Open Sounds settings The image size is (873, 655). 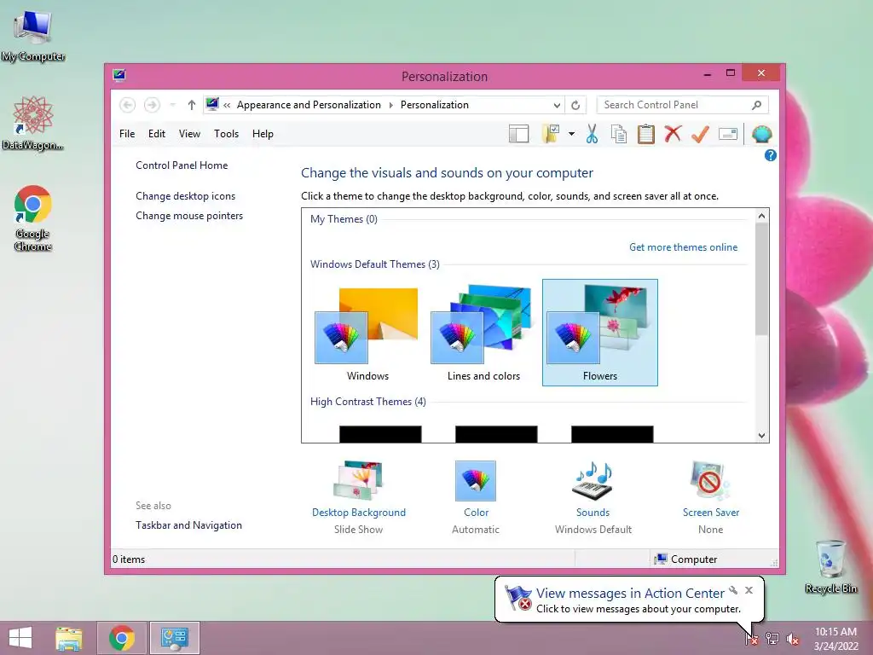(x=593, y=497)
